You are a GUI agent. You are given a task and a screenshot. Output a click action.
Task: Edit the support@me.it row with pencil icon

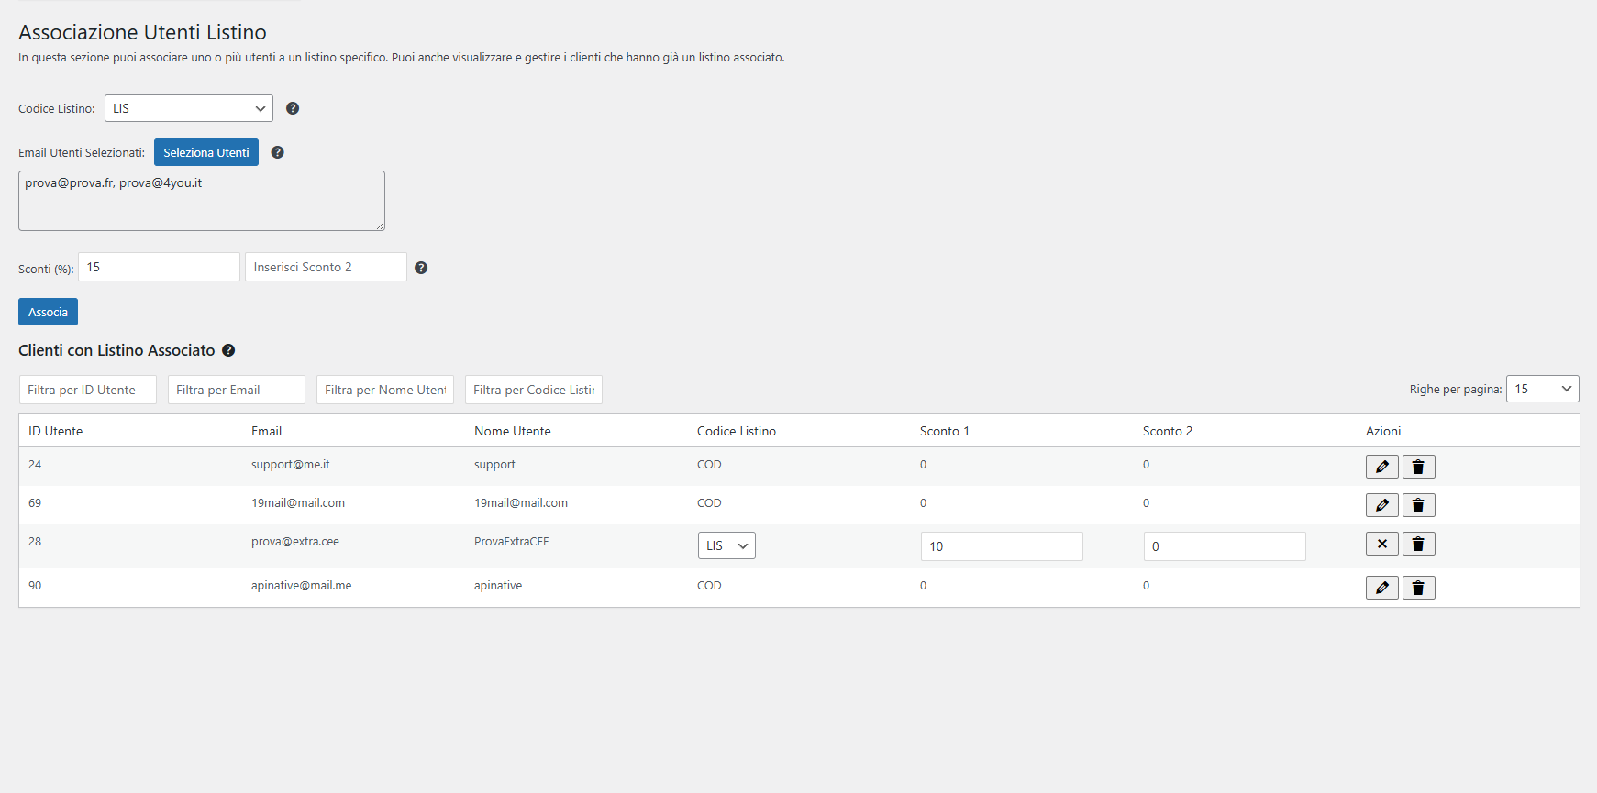[1381, 467]
